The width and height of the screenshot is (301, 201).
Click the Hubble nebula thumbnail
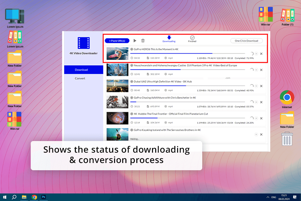[118, 118]
